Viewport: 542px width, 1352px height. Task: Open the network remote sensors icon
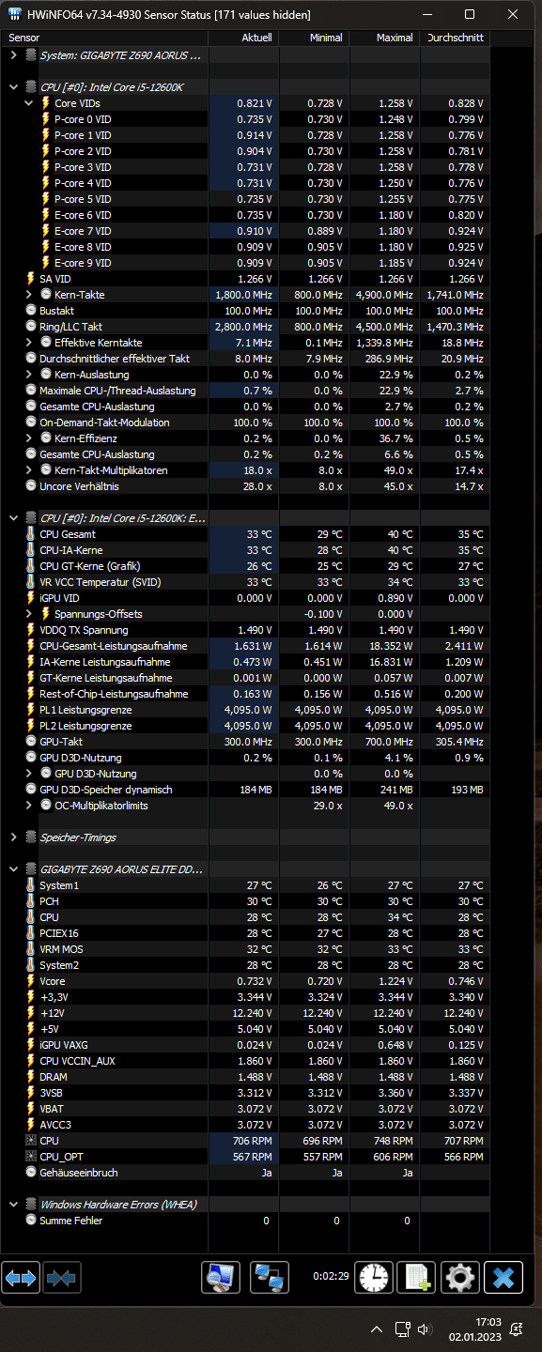pos(271,1277)
